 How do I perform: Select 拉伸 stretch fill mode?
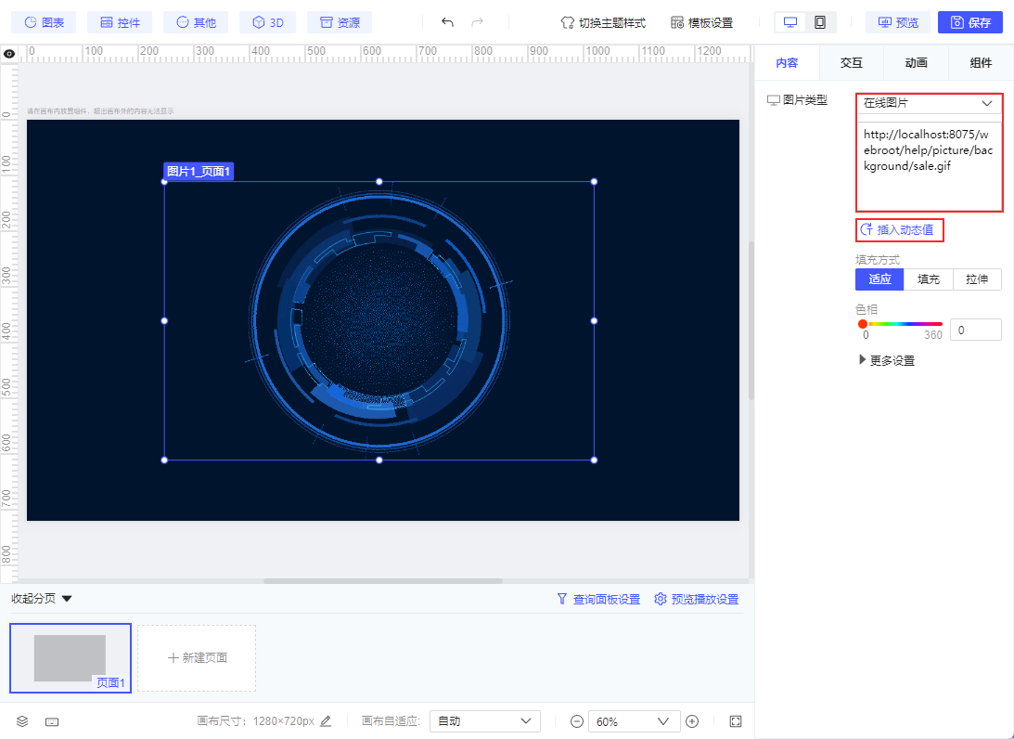coord(977,279)
